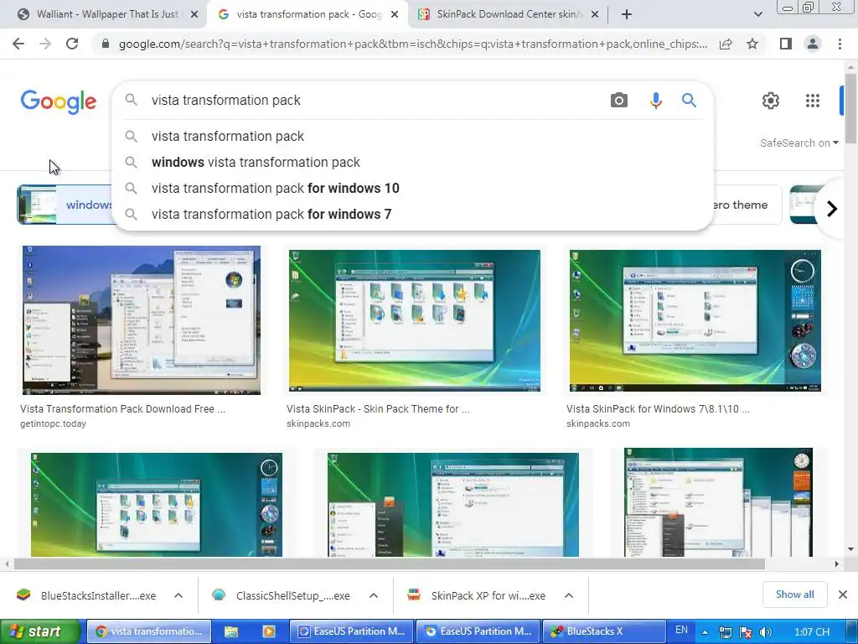Open the Google apps grid
This screenshot has height=644, width=858.
click(813, 101)
